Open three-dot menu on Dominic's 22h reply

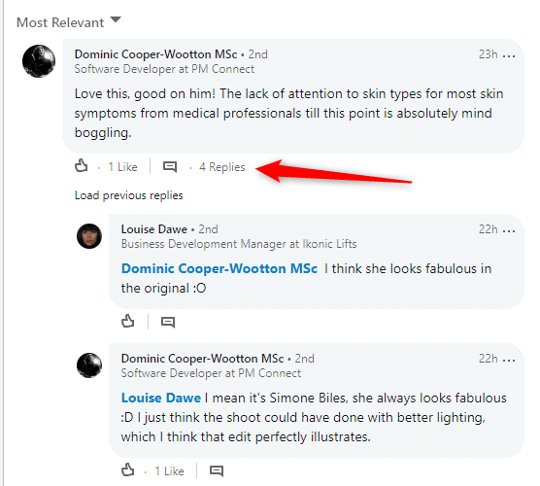click(509, 361)
